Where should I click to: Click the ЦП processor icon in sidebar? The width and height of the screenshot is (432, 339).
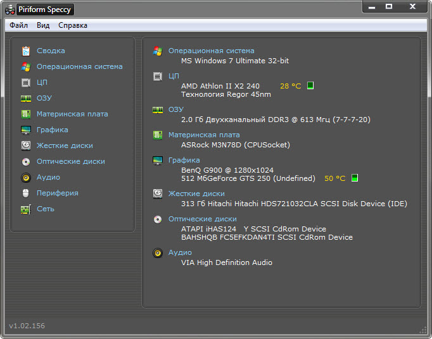[x=26, y=82]
